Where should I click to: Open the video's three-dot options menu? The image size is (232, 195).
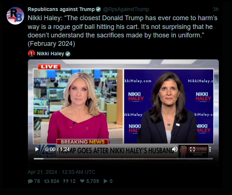tap(210, 149)
